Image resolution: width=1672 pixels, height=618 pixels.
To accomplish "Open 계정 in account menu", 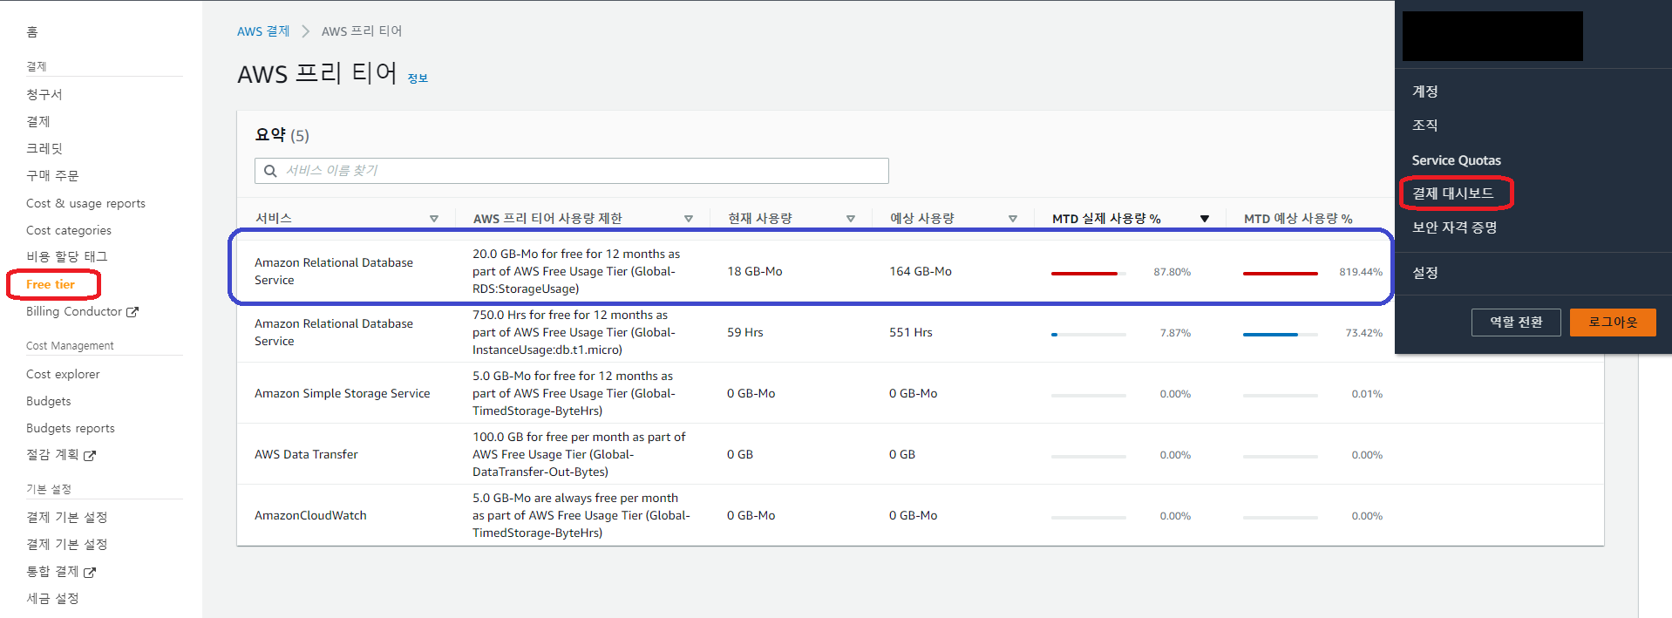I will tap(1425, 92).
